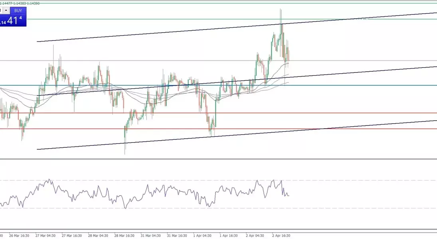Click the 31 Mar 04:30 time label
The height and width of the screenshot is (239, 437).
point(150,236)
